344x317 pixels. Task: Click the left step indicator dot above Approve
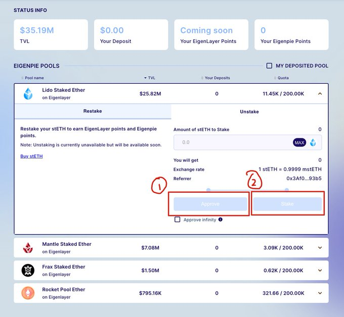[208, 190]
